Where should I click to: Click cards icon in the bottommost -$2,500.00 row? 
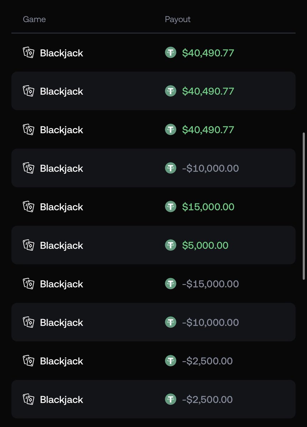click(28, 399)
